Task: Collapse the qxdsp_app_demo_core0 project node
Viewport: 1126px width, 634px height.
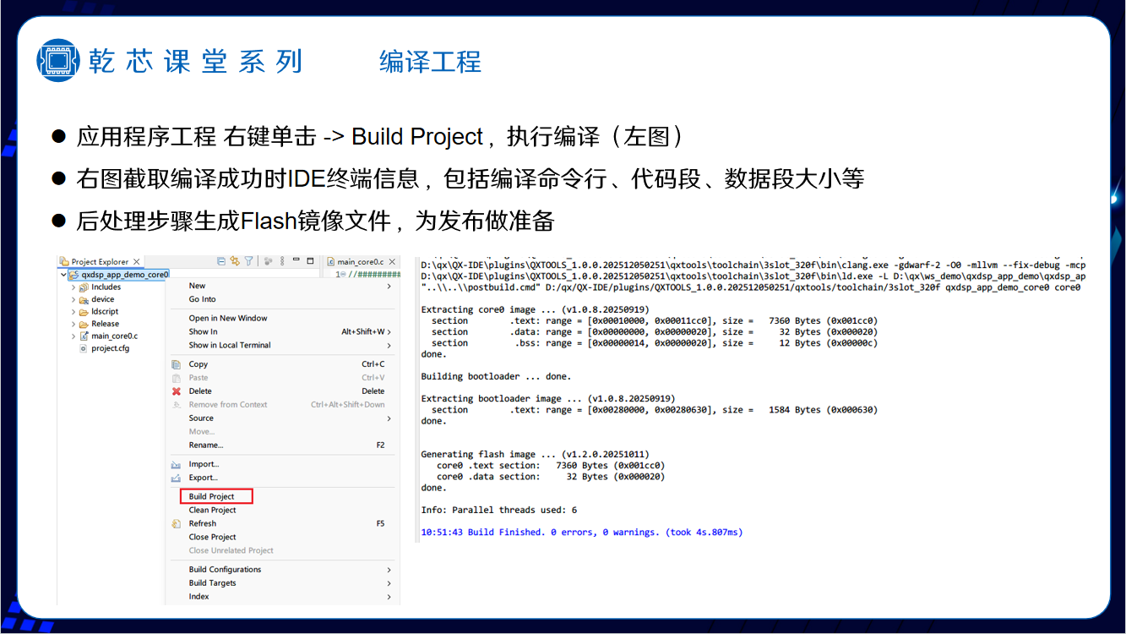Action: coord(63,275)
